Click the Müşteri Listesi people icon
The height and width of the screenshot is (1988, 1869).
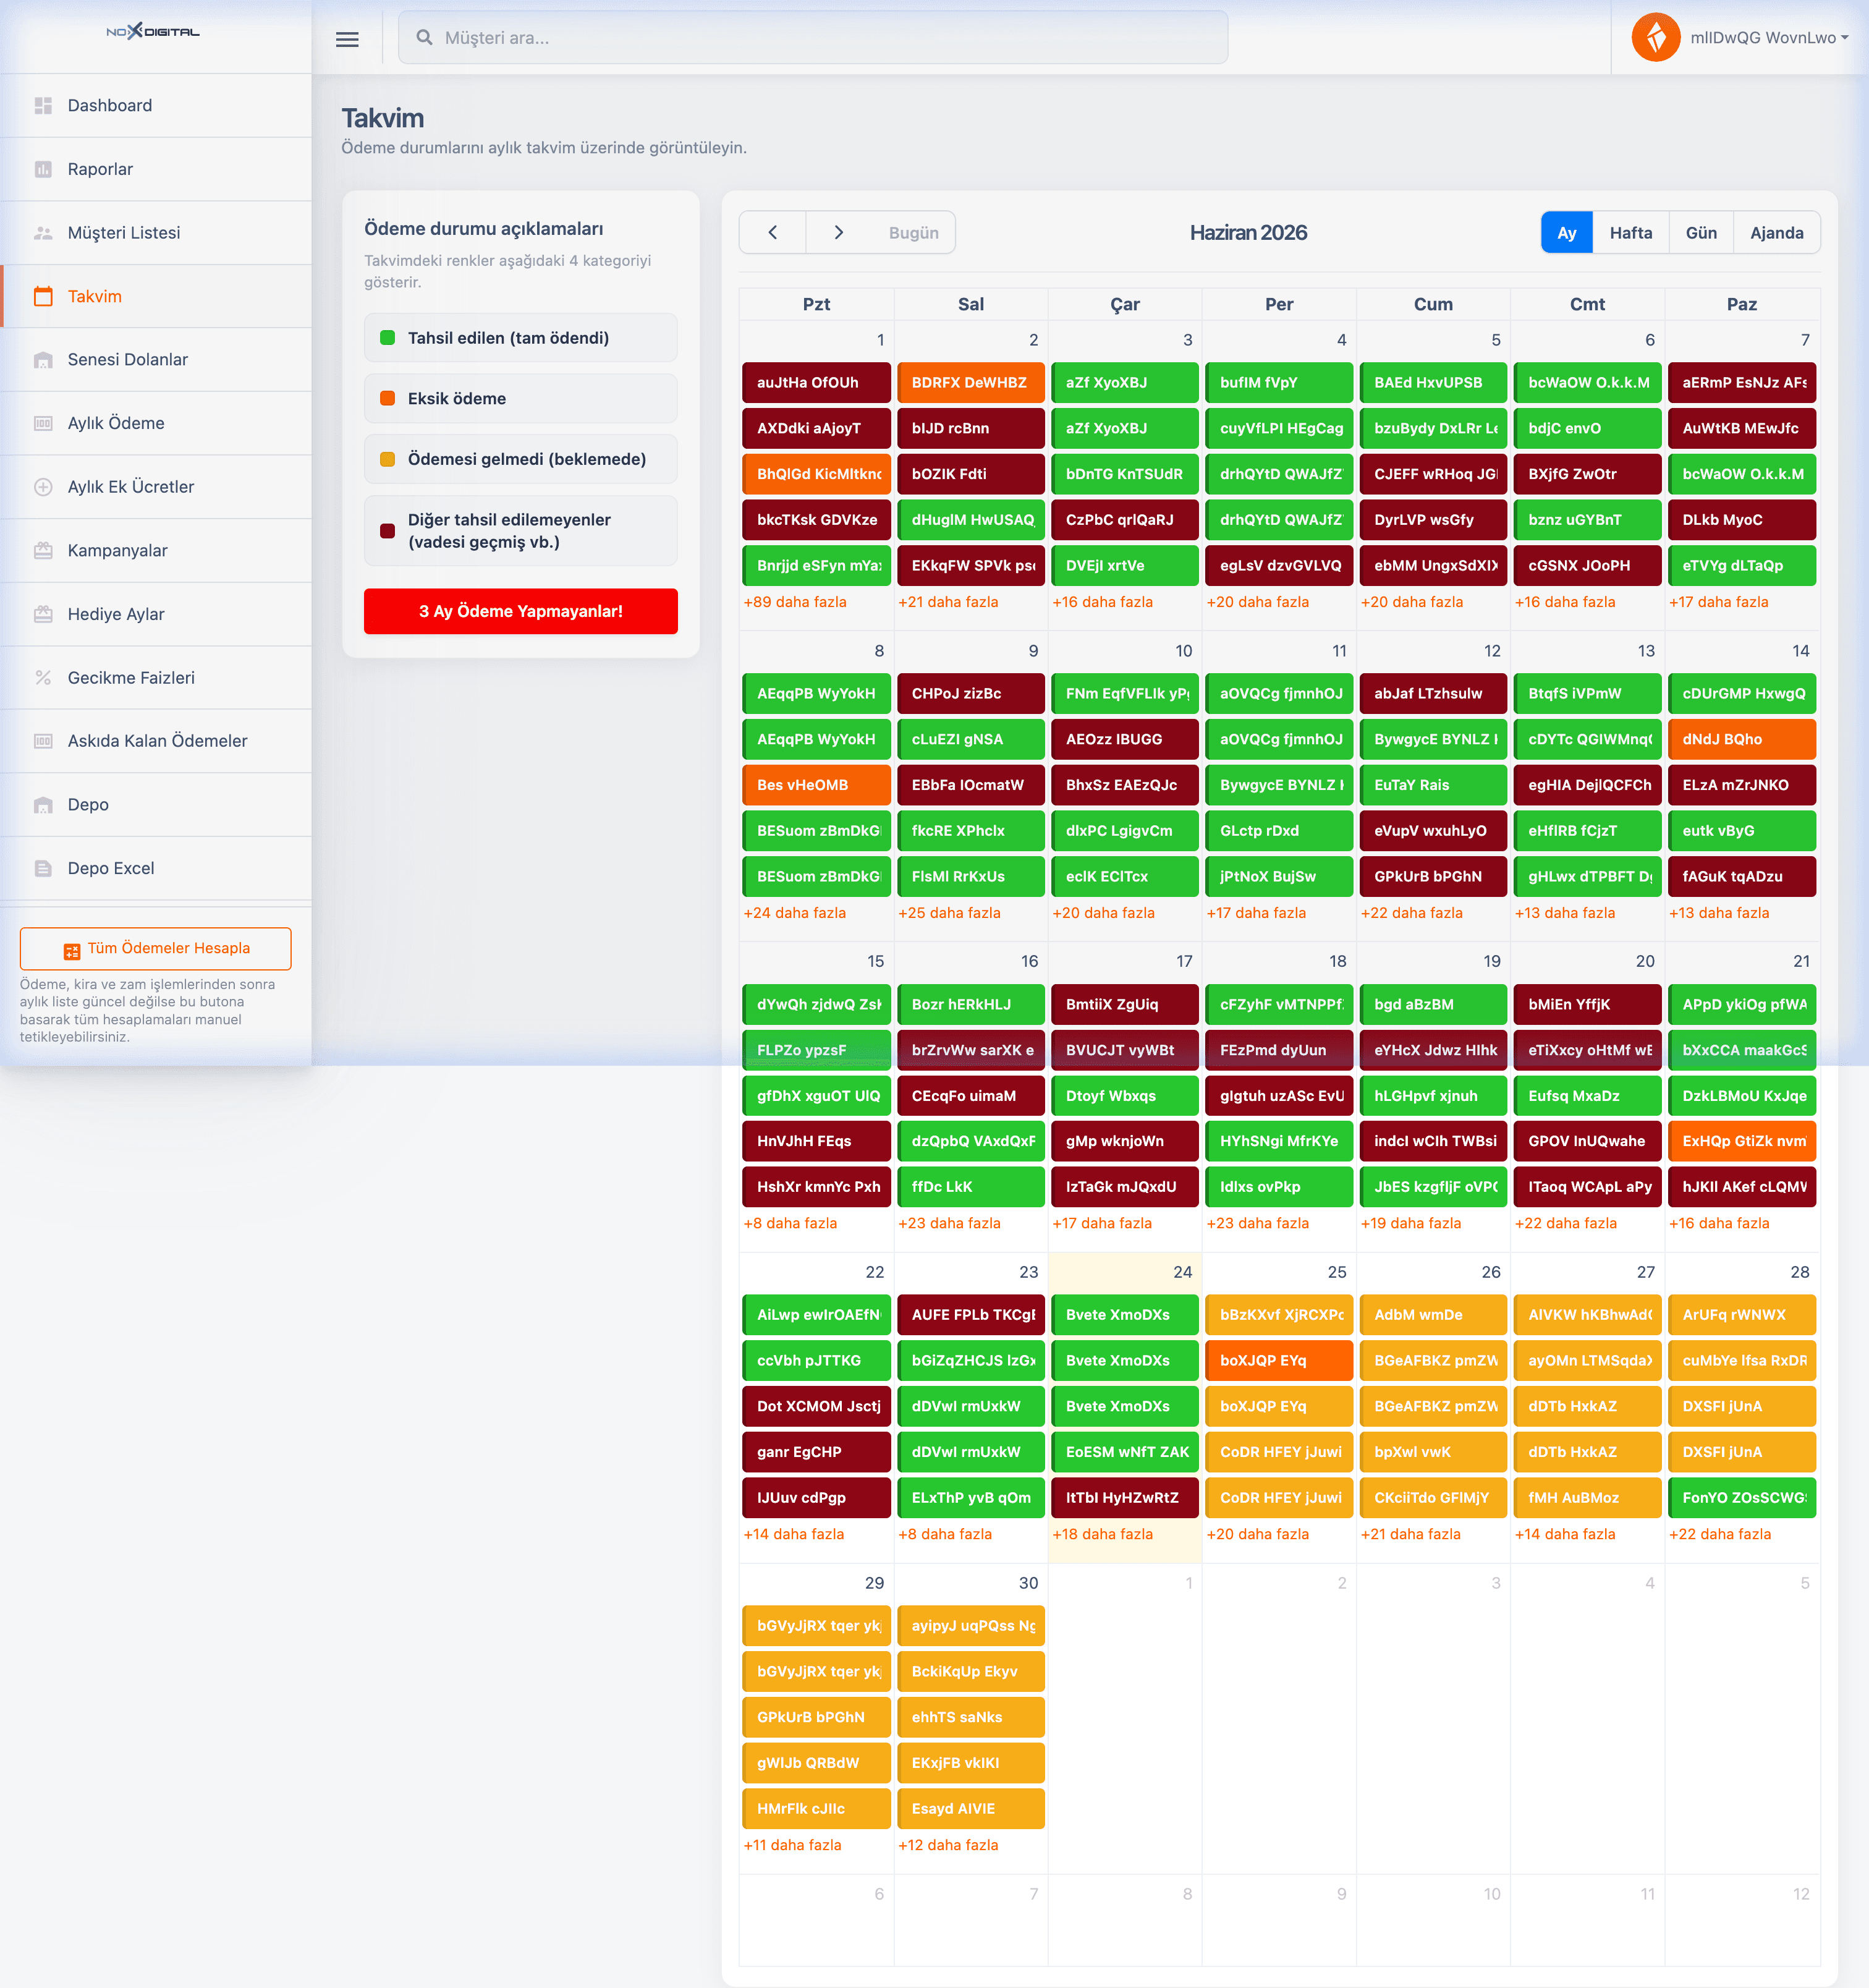click(43, 233)
